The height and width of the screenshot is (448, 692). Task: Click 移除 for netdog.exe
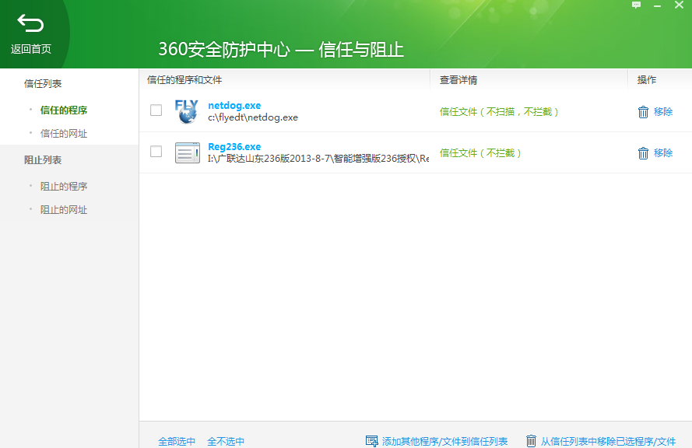663,112
